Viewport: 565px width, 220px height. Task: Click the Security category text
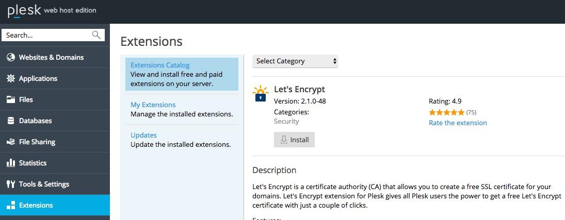286,122
